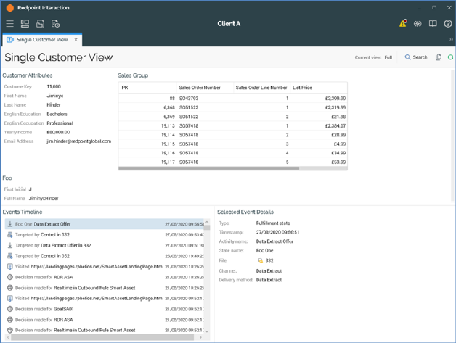This screenshot has width=456, height=343.
Task: Click the File 332 icon in event details
Action: point(260,260)
